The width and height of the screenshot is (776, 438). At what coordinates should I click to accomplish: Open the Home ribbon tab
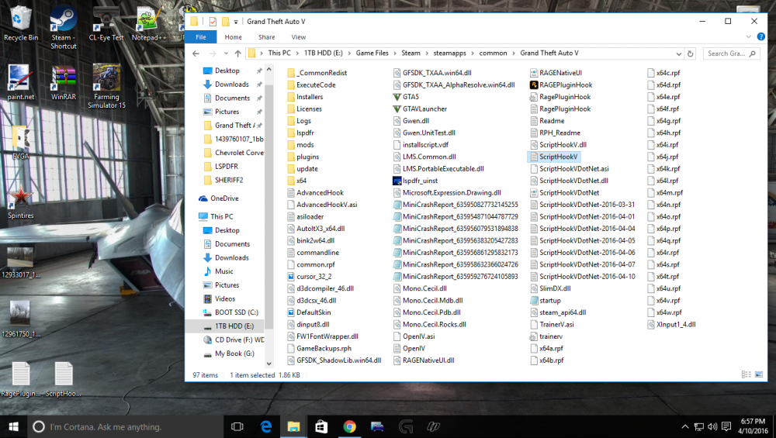coord(233,37)
